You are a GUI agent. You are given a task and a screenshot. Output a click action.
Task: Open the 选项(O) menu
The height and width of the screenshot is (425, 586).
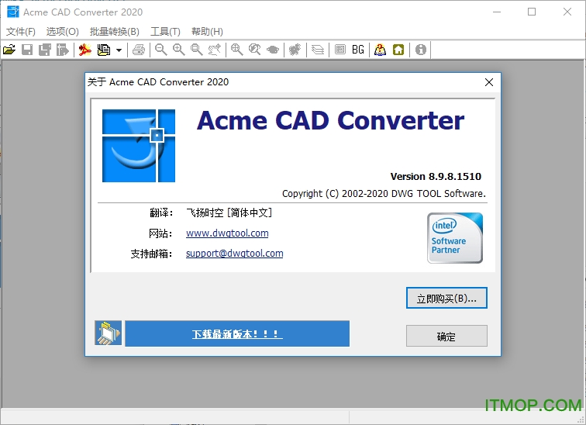click(x=63, y=32)
